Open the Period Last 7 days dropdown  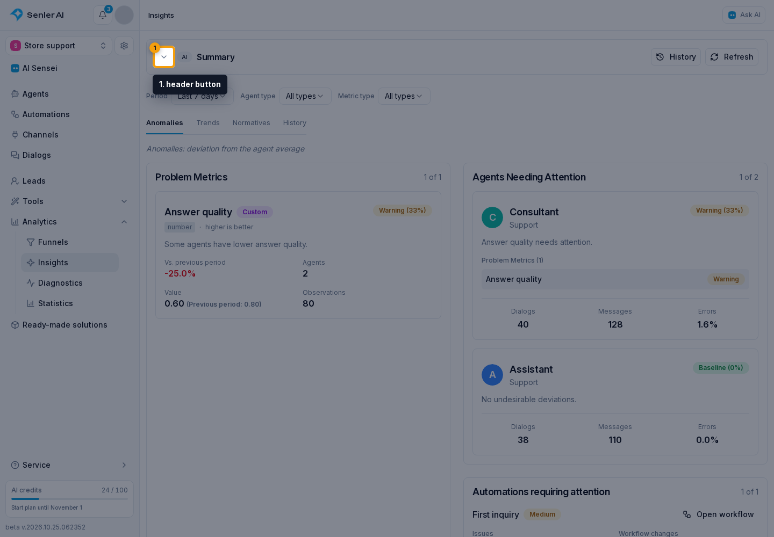[202, 96]
